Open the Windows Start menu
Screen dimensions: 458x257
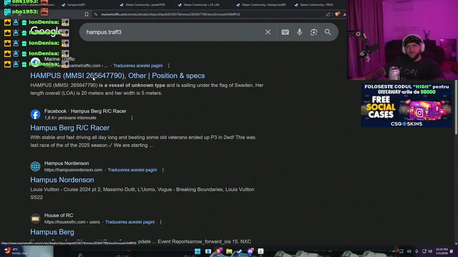coord(198,251)
